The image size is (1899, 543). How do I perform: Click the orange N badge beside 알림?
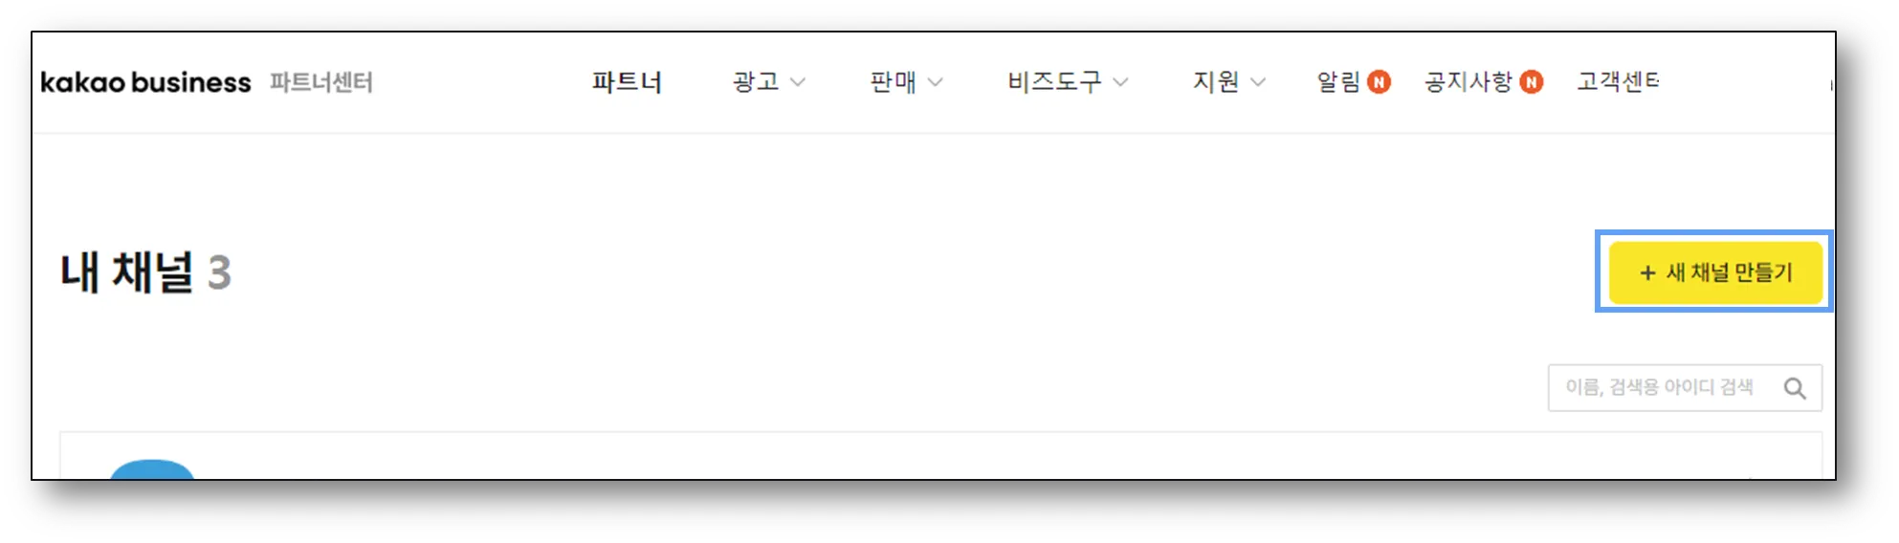click(1379, 82)
